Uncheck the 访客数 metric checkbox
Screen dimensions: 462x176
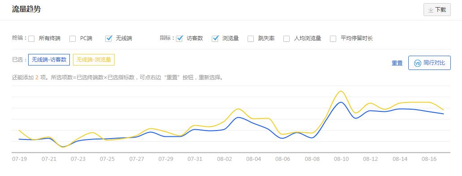pyautogui.click(x=180, y=38)
